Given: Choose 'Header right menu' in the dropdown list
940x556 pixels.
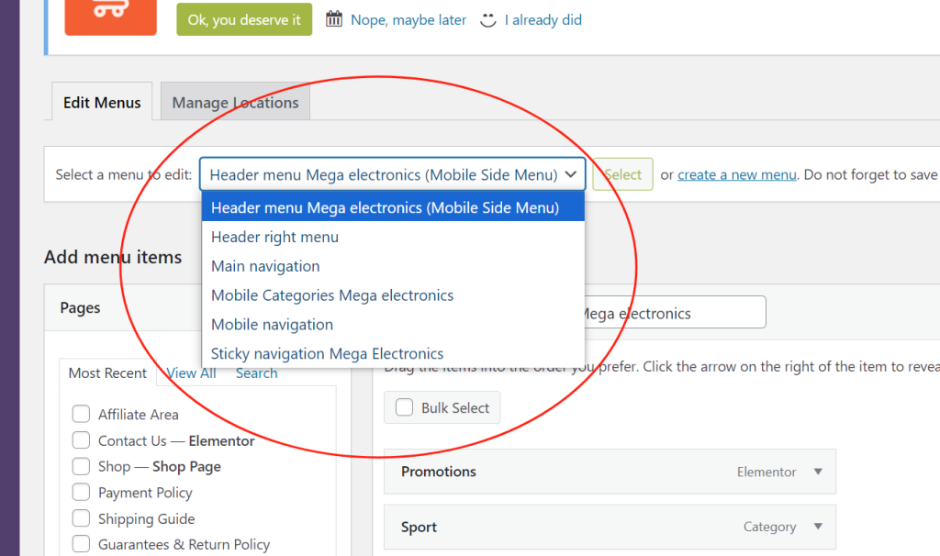Looking at the screenshot, I should click(x=274, y=237).
